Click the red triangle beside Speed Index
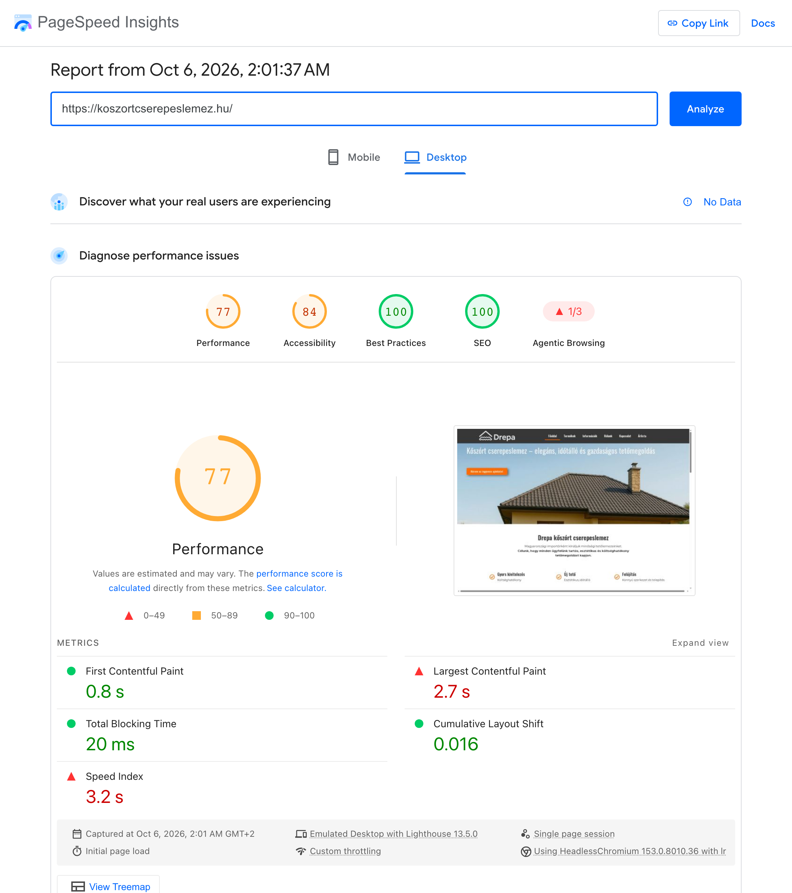 click(71, 776)
